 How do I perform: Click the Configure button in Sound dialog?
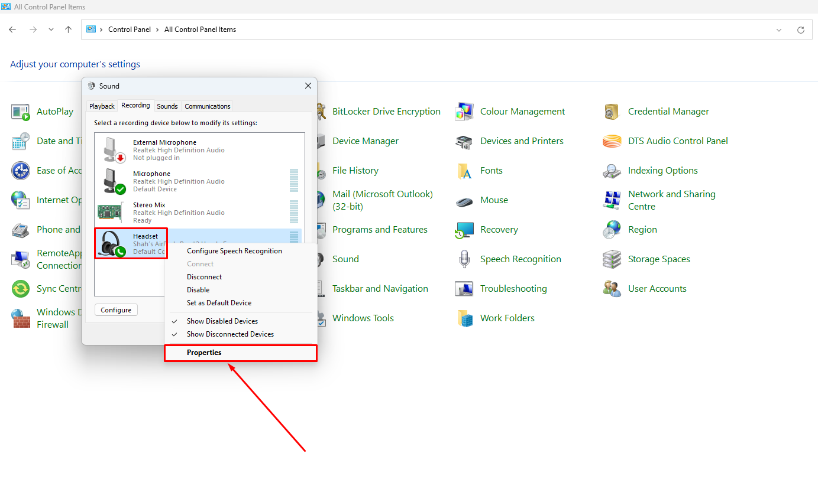[x=116, y=310]
